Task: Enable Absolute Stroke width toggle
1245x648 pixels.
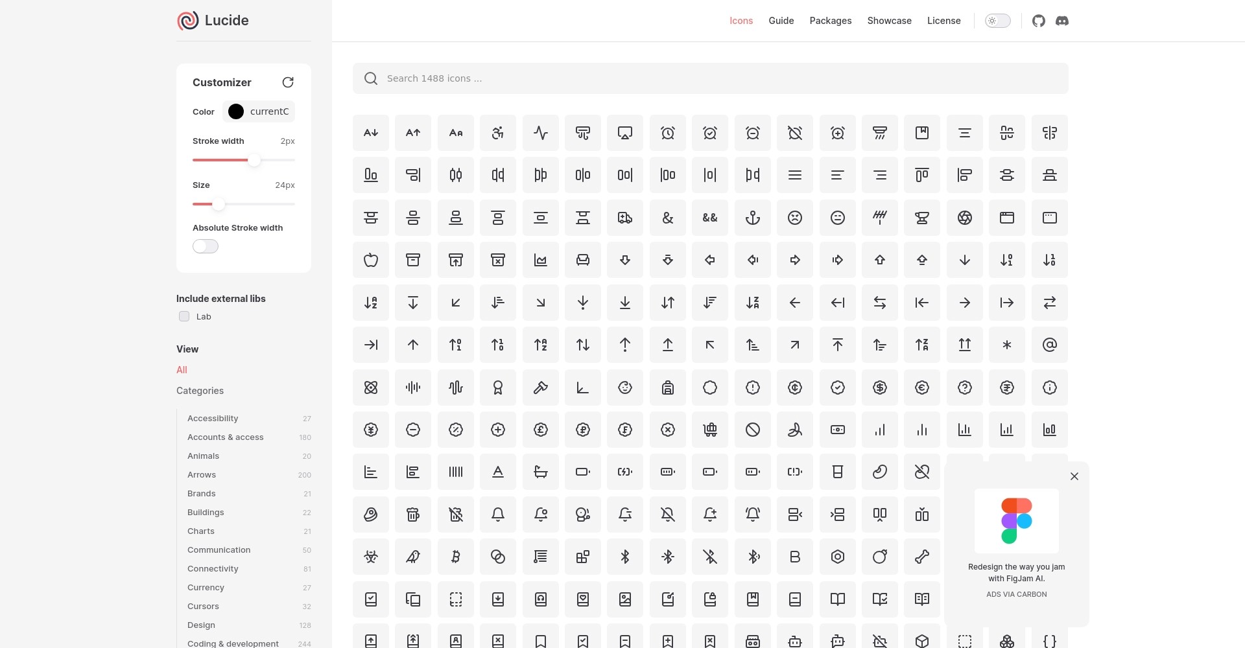Action: (206, 246)
